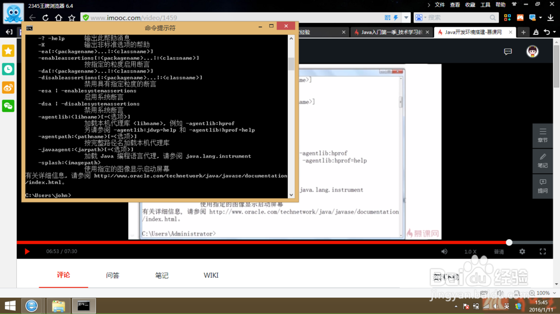Focus the 搜索 search box

tap(457, 17)
